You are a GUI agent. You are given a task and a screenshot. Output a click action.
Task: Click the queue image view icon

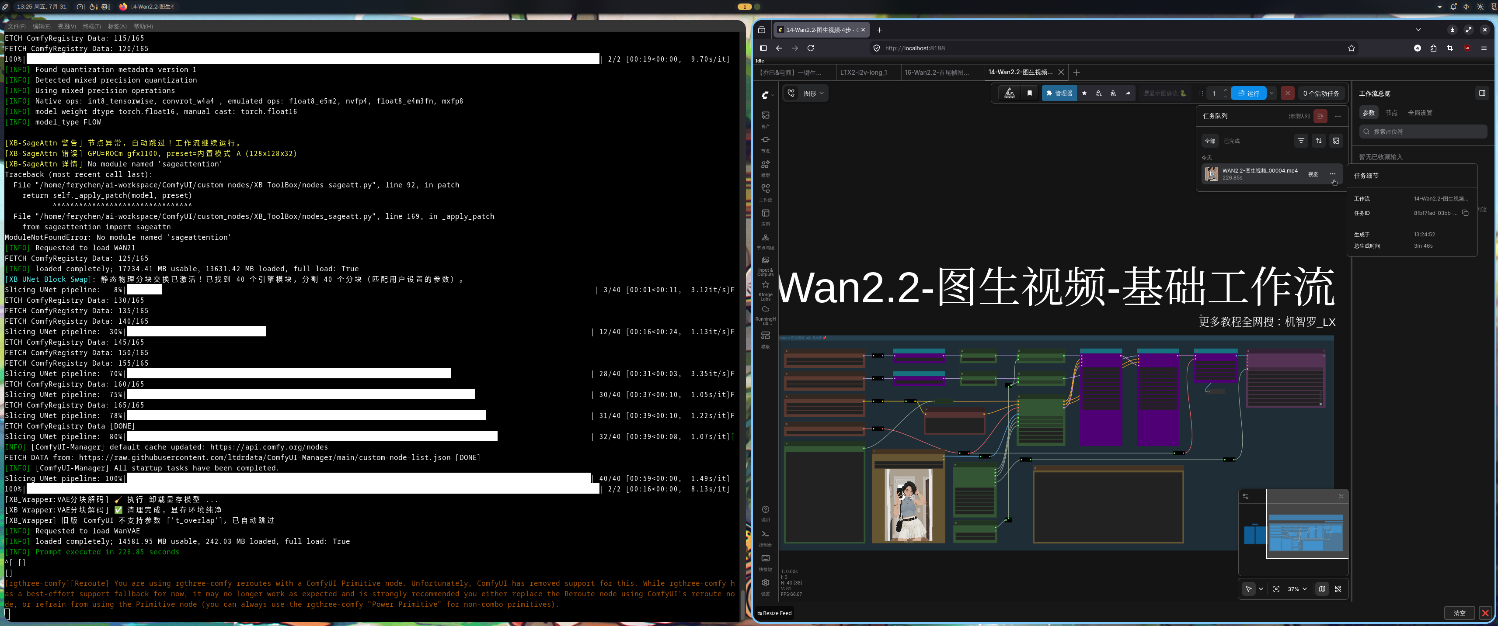[1336, 141]
